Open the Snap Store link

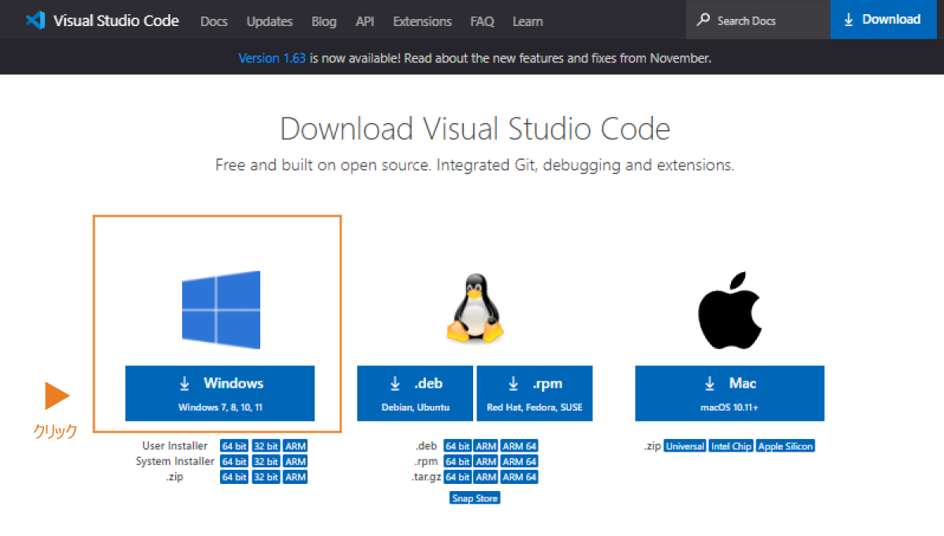coord(475,498)
